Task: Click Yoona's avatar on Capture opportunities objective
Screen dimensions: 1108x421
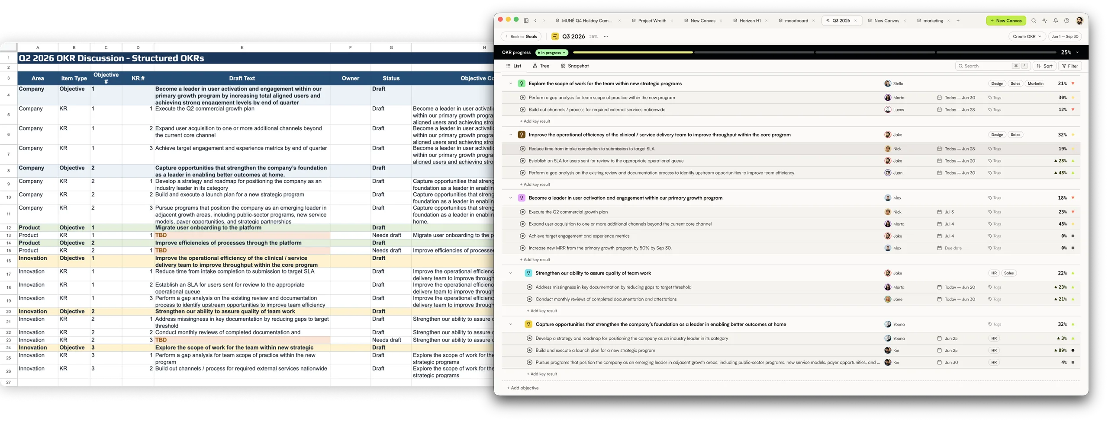Action: point(888,324)
